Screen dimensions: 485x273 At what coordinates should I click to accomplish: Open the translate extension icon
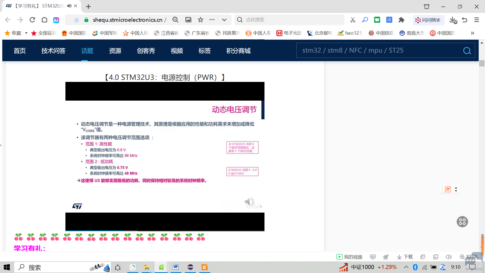(x=389, y=20)
